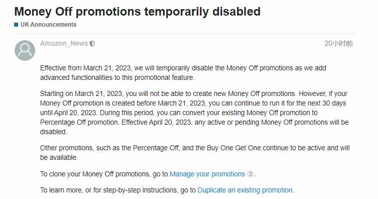Click the text "To clone your Money Off promotions"
378x199 pixels.
click(95, 174)
